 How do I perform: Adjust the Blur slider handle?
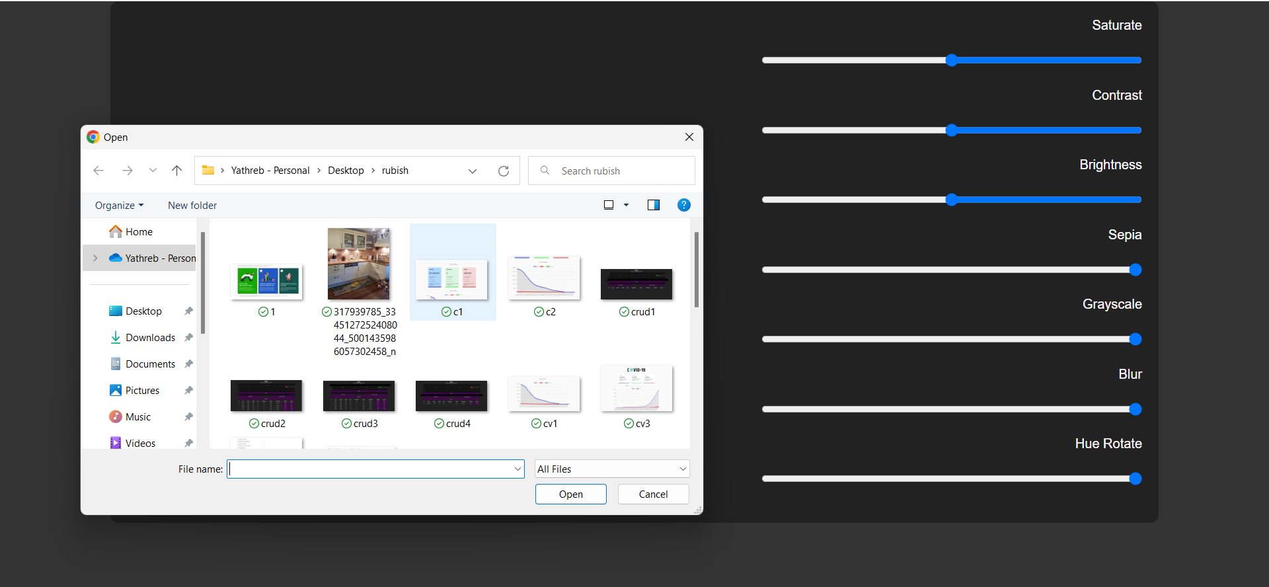pyautogui.click(x=1135, y=409)
